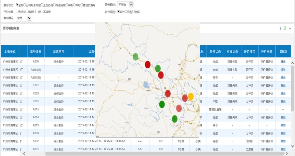The height and width of the screenshot is (156, 295).
Task: Open the 查询票号 dropdown
Action: [x=24, y=18]
